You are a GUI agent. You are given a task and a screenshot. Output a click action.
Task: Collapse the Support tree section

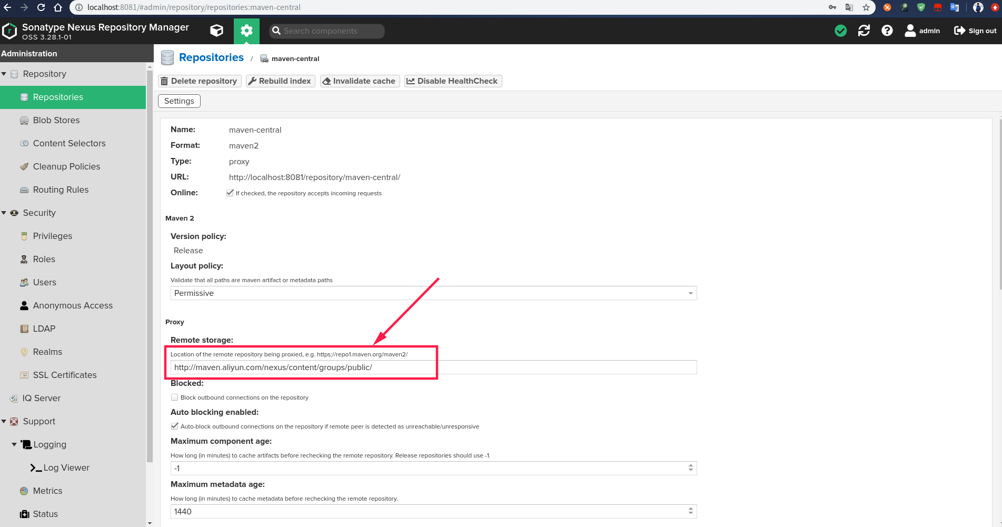click(x=4, y=421)
